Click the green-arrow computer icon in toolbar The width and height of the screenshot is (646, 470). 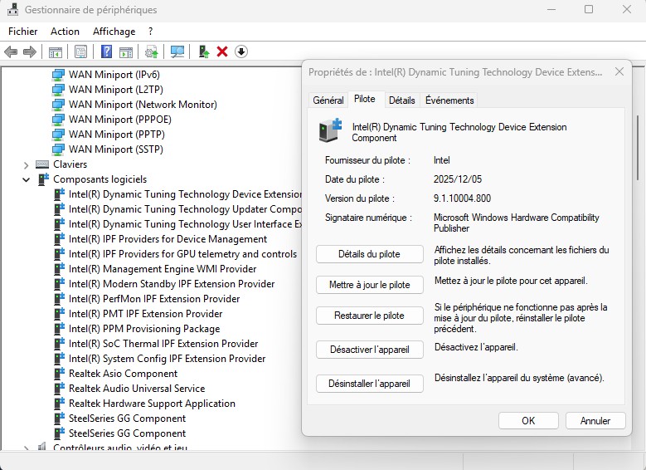[203, 51]
